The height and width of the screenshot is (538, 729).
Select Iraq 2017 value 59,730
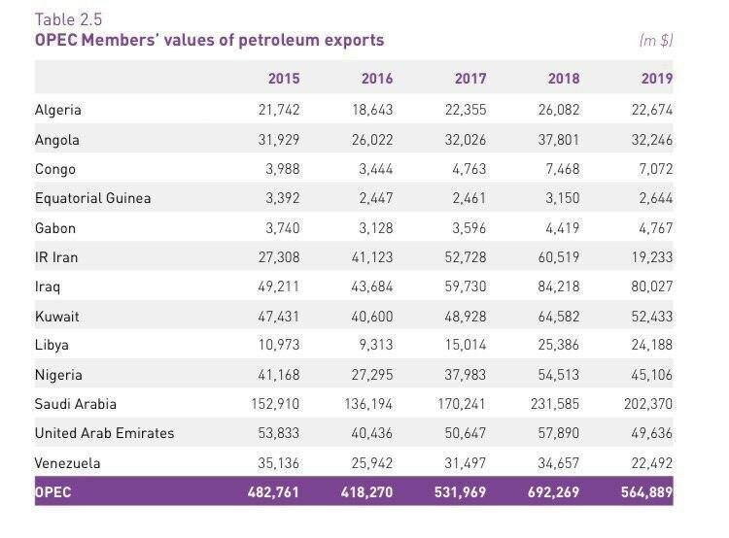click(466, 286)
